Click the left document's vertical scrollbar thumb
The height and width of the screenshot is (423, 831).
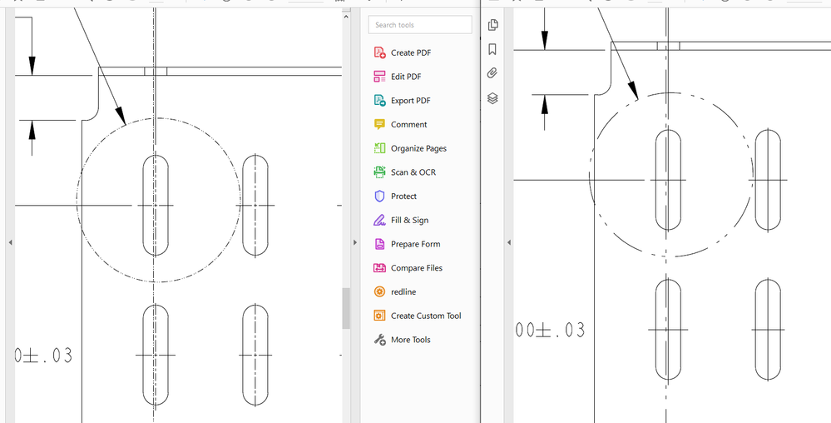[x=346, y=308]
